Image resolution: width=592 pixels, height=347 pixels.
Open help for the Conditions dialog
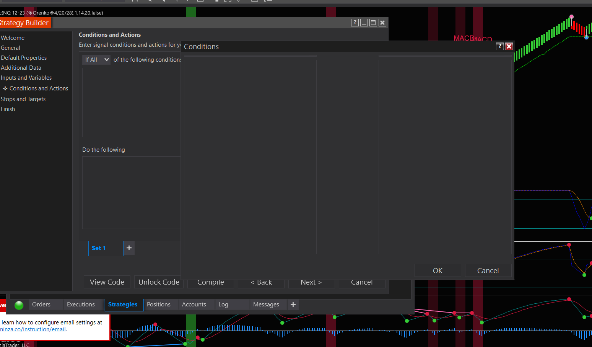click(499, 46)
